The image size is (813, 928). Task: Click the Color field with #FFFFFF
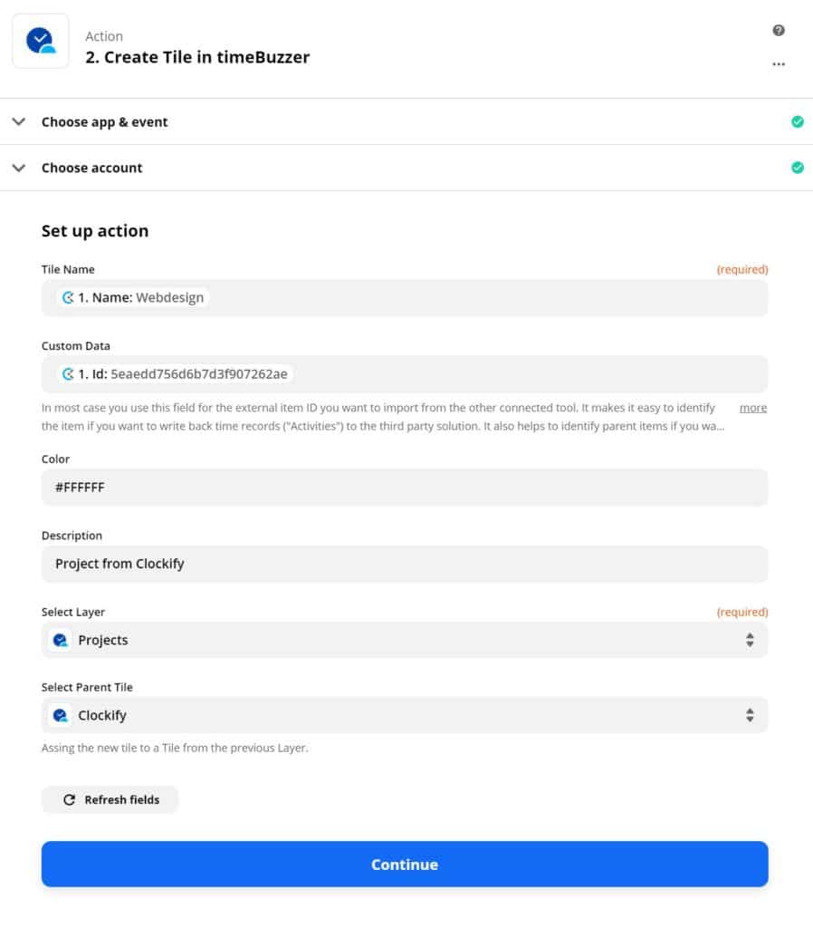tap(405, 488)
